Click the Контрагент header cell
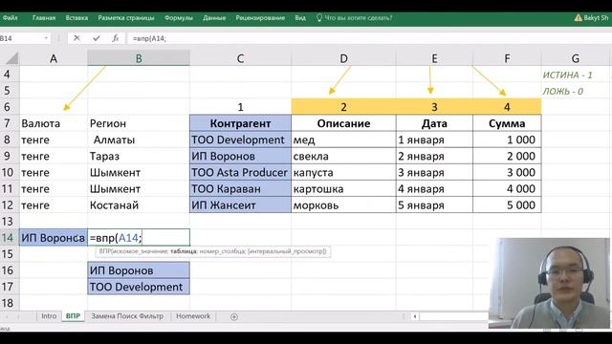Viewport: 612px width, 344px height. pos(240,123)
